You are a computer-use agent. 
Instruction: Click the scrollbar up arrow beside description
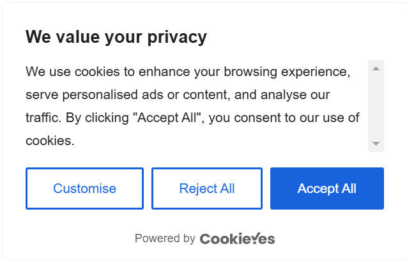point(376,68)
